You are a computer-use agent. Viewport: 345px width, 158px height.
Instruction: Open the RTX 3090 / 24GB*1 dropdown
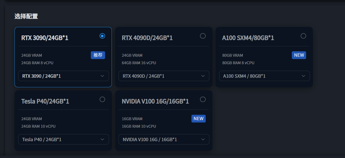63,76
